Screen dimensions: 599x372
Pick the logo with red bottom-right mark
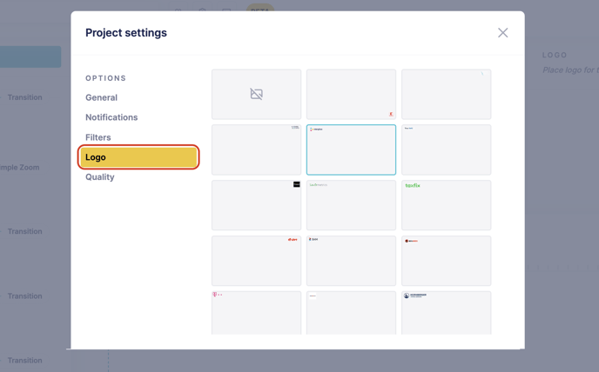pos(351,94)
